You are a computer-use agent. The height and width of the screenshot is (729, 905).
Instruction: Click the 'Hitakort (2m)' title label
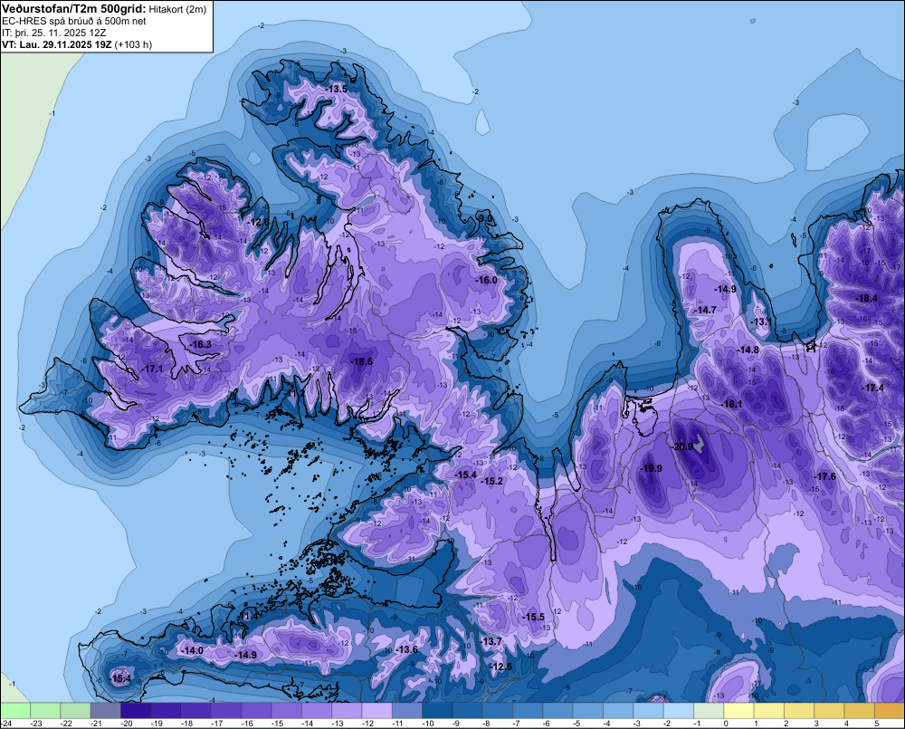(x=177, y=9)
